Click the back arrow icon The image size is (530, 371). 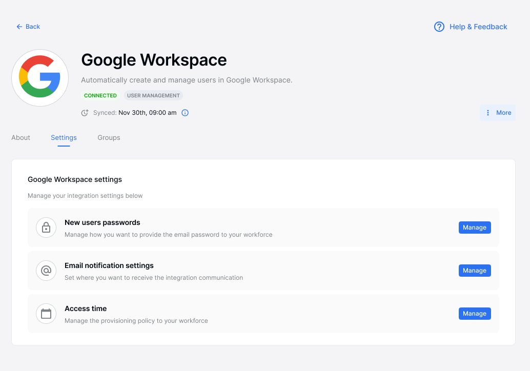click(19, 27)
